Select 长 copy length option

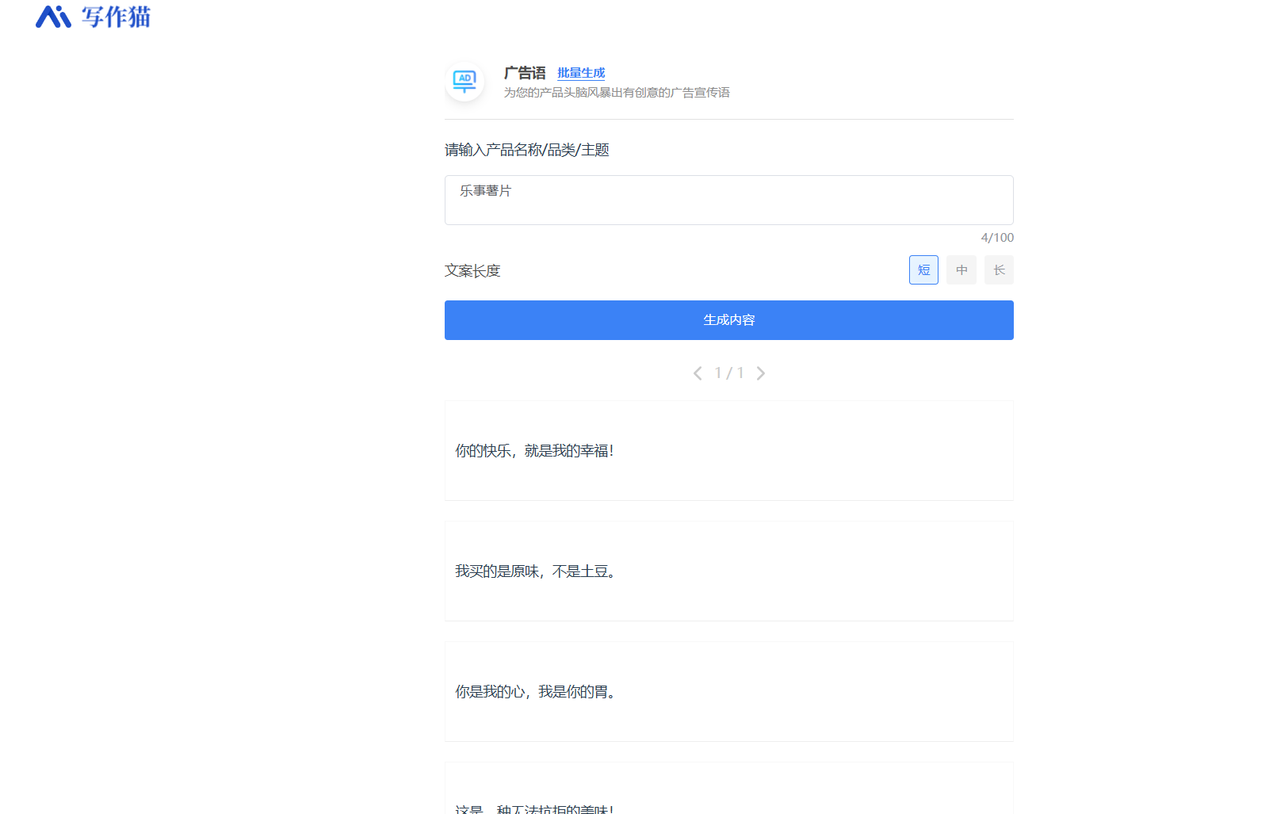[999, 270]
